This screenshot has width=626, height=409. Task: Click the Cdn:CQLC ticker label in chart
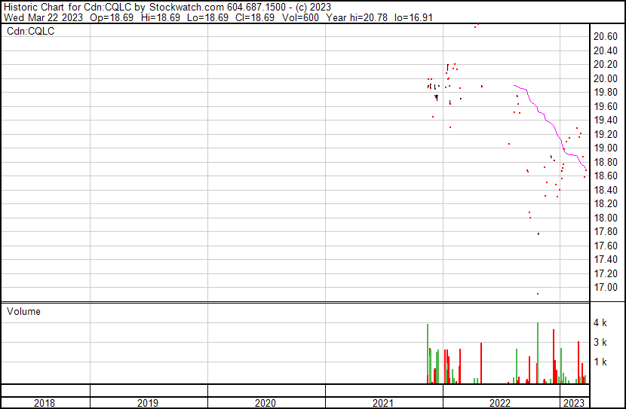click(31, 32)
